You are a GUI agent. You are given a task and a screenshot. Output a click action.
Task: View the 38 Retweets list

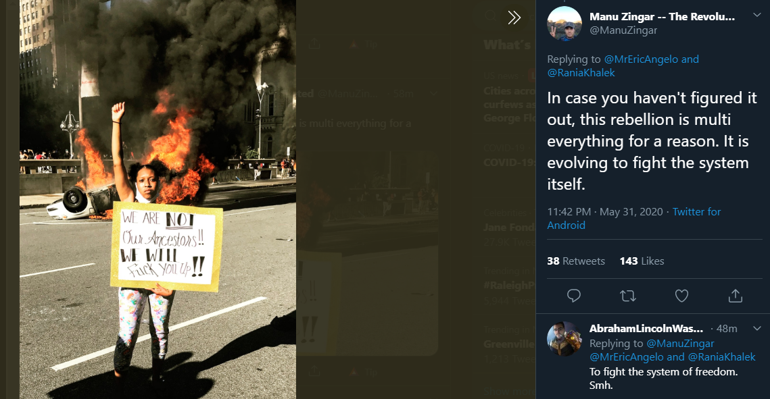point(576,261)
